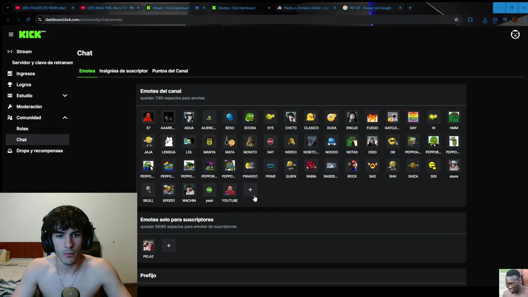The width and height of the screenshot is (528, 297).
Task: Open a new browser tab
Action: click(x=410, y=8)
